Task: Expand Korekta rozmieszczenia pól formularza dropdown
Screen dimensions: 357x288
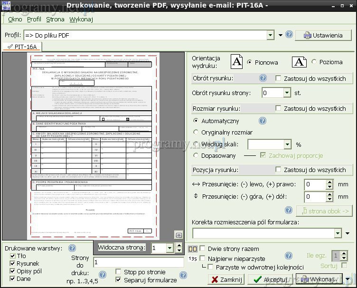Action: (x=338, y=233)
